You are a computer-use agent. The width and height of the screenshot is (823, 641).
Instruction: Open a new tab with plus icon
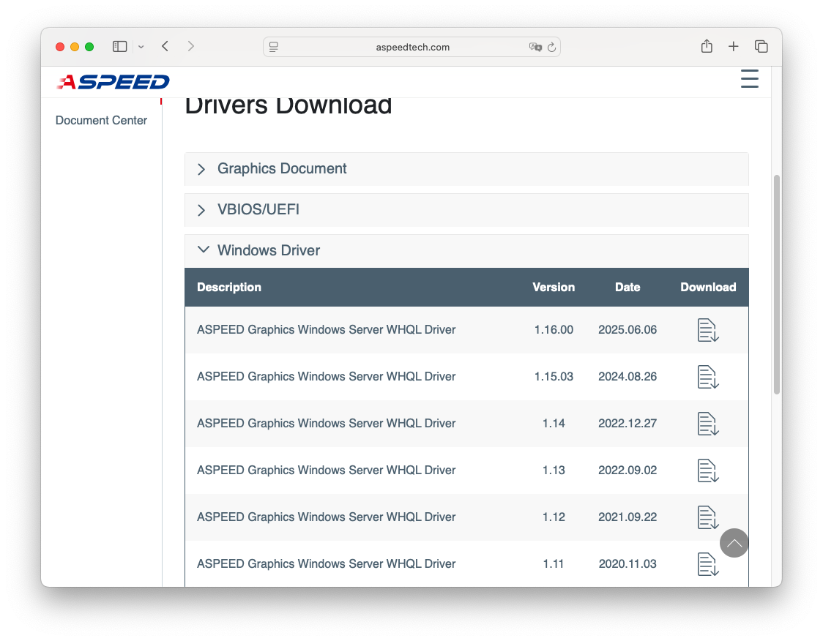(x=733, y=47)
